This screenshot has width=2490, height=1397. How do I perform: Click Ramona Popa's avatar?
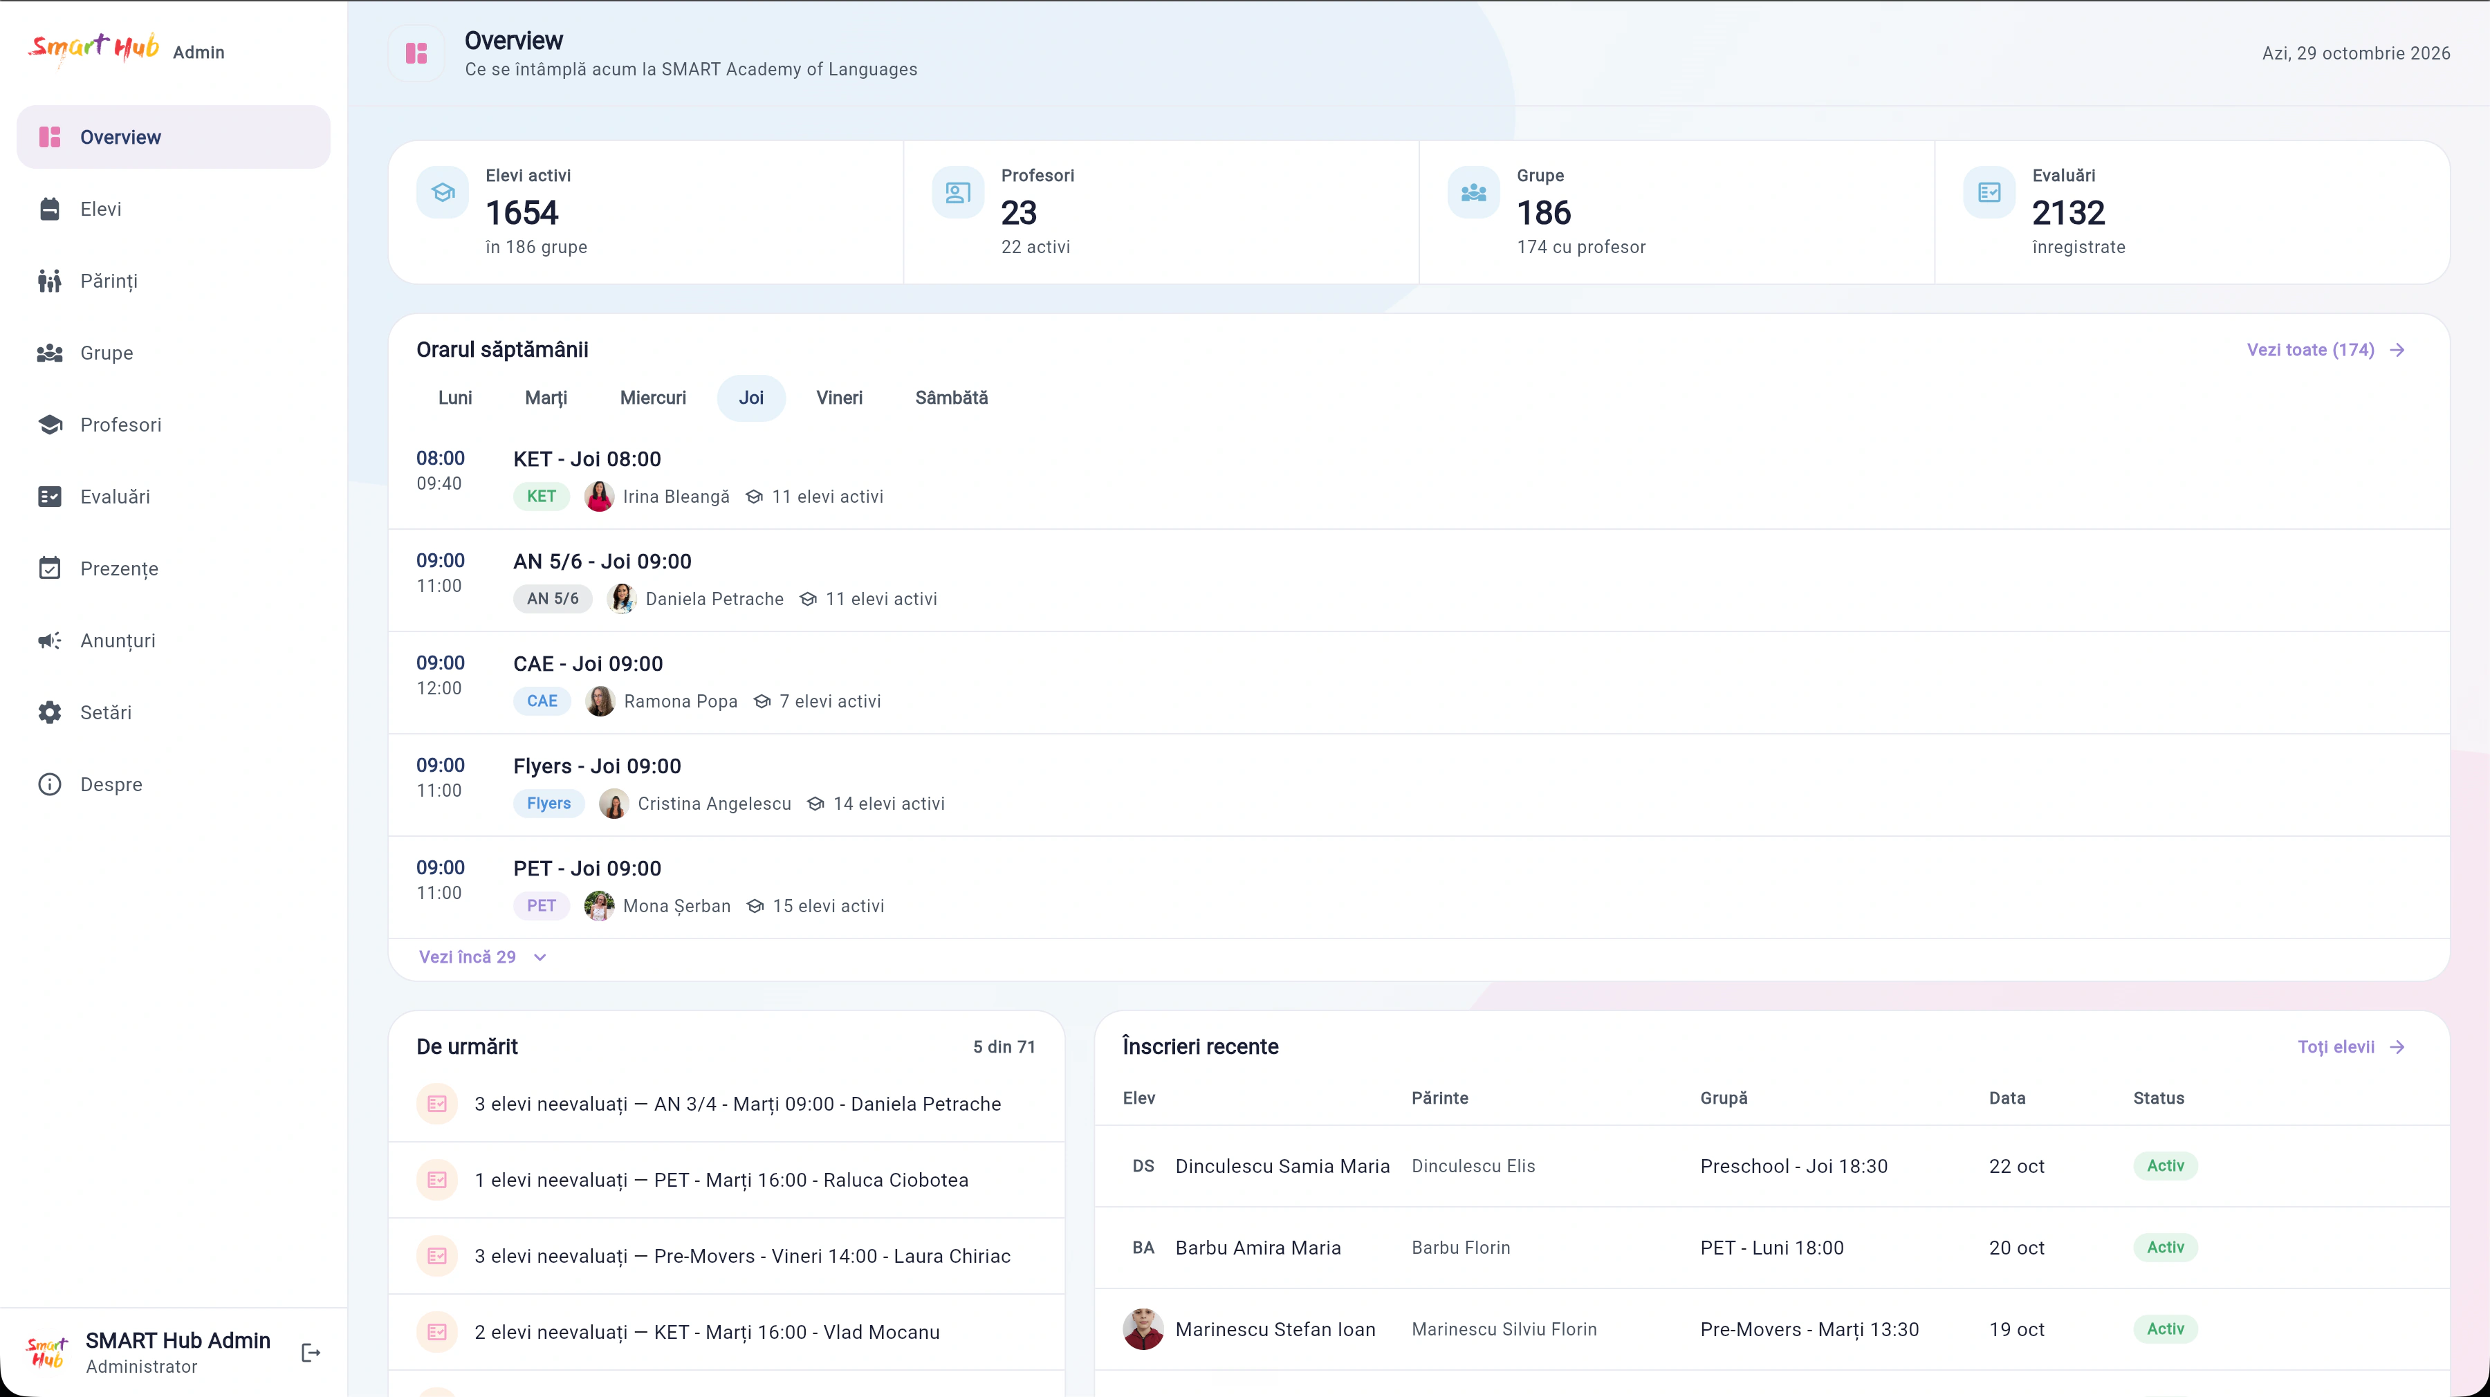coord(600,702)
